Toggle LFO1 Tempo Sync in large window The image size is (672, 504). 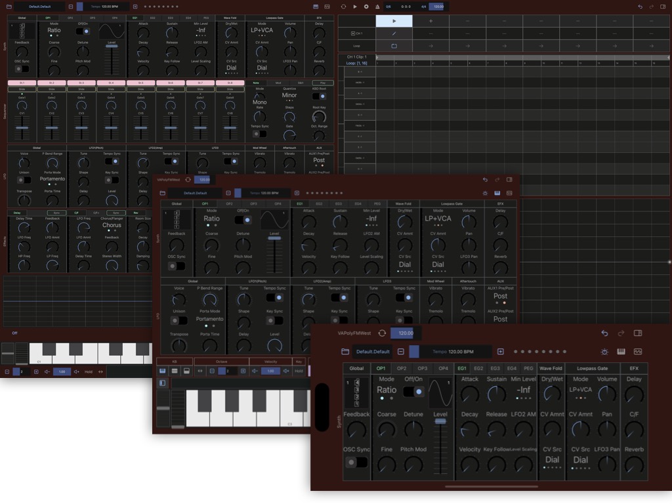coord(112,161)
